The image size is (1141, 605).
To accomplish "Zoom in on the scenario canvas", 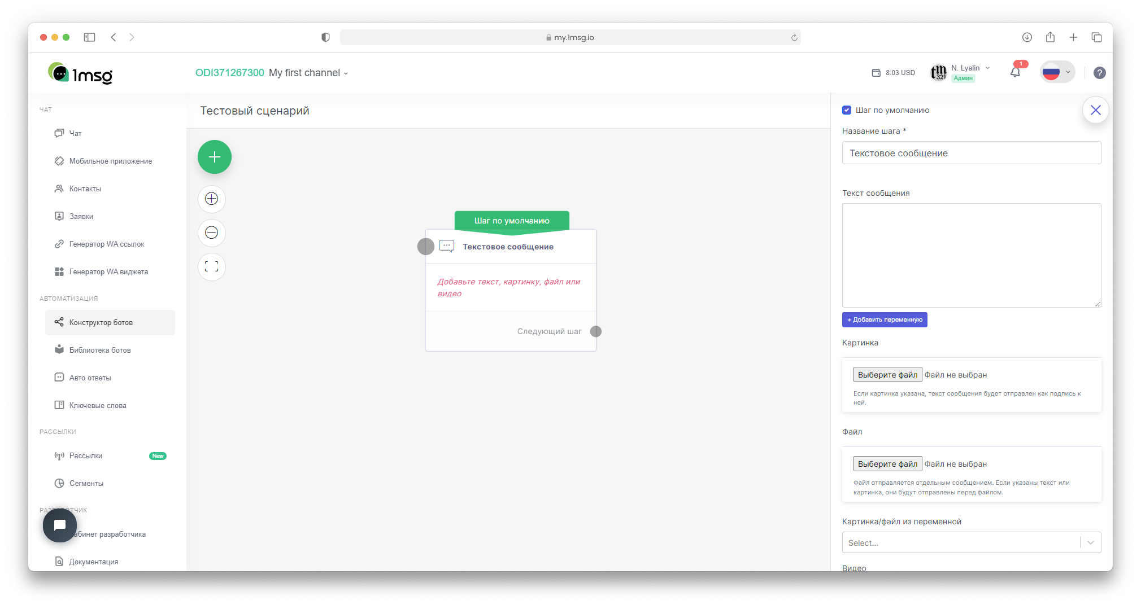I will coord(212,199).
